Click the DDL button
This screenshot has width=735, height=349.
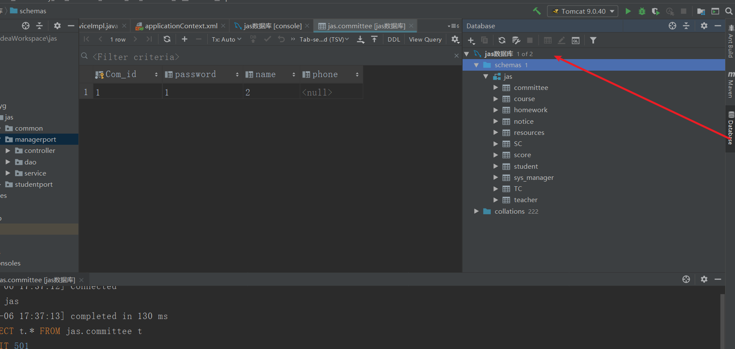click(394, 39)
